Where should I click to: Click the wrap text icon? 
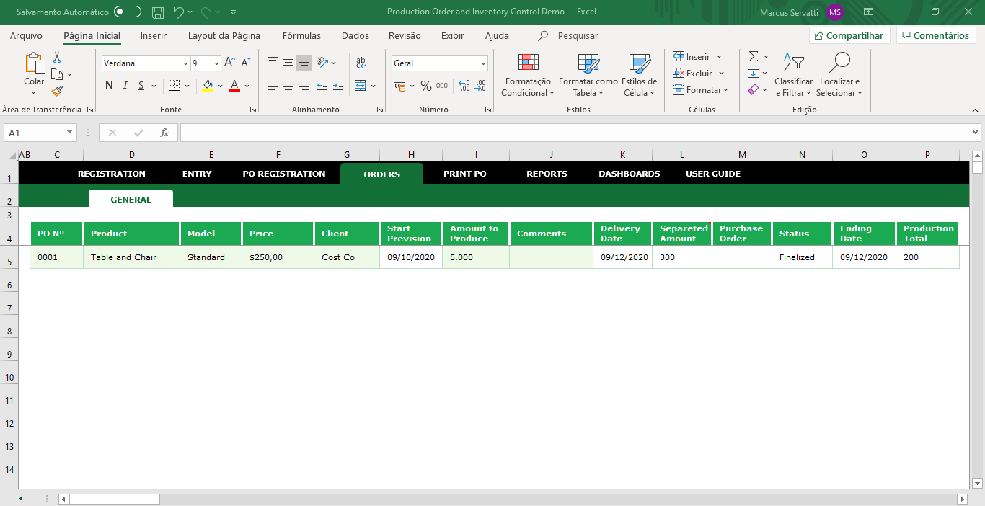[361, 63]
